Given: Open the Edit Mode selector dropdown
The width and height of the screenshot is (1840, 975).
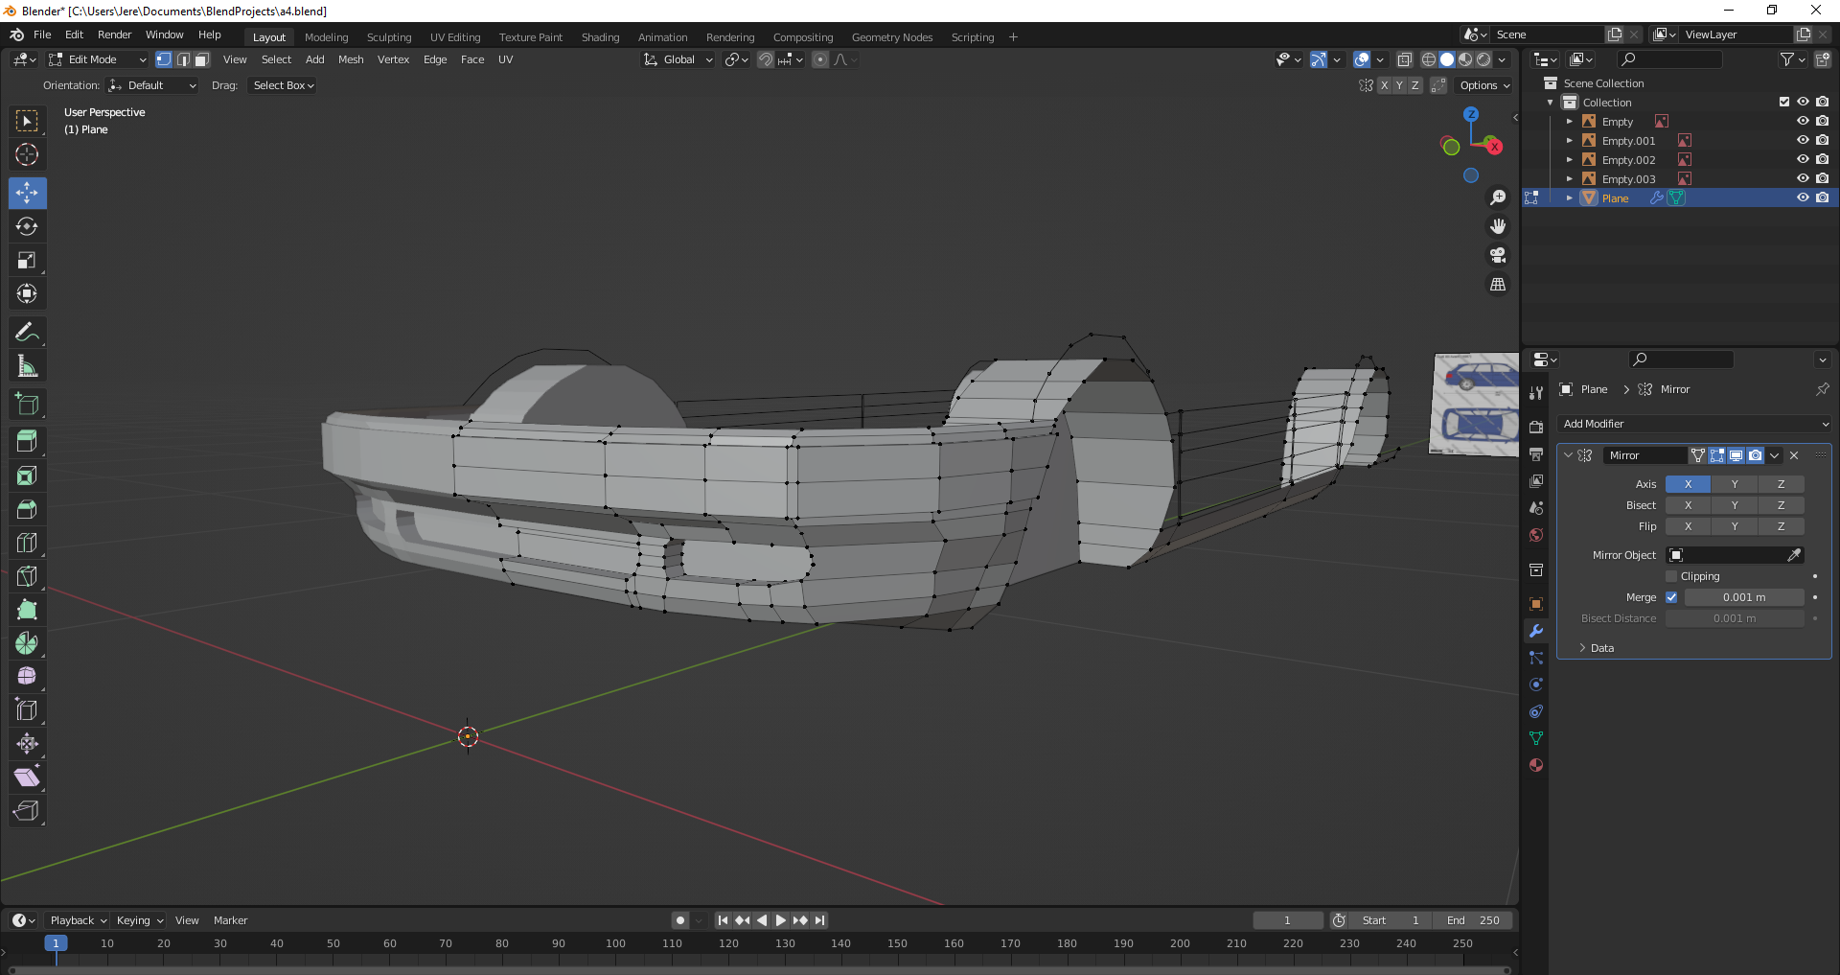Looking at the screenshot, I should [x=98, y=59].
